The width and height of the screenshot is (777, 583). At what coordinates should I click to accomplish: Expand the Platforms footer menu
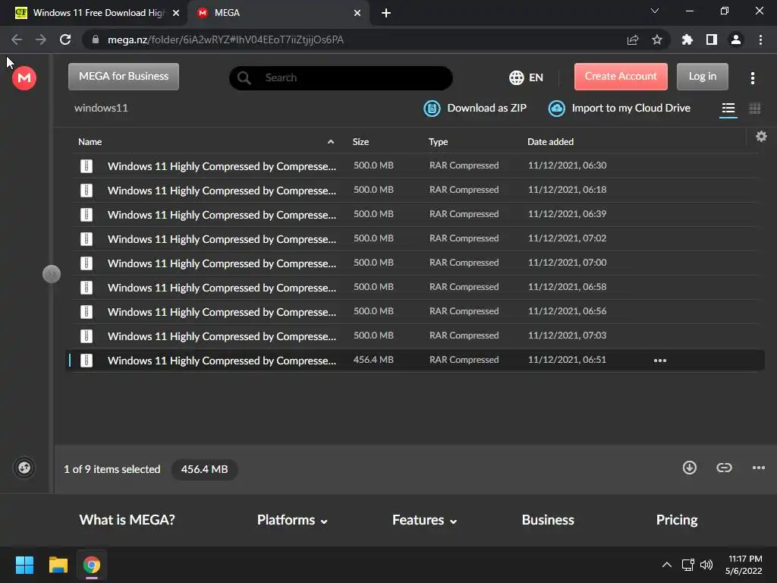[x=292, y=520]
